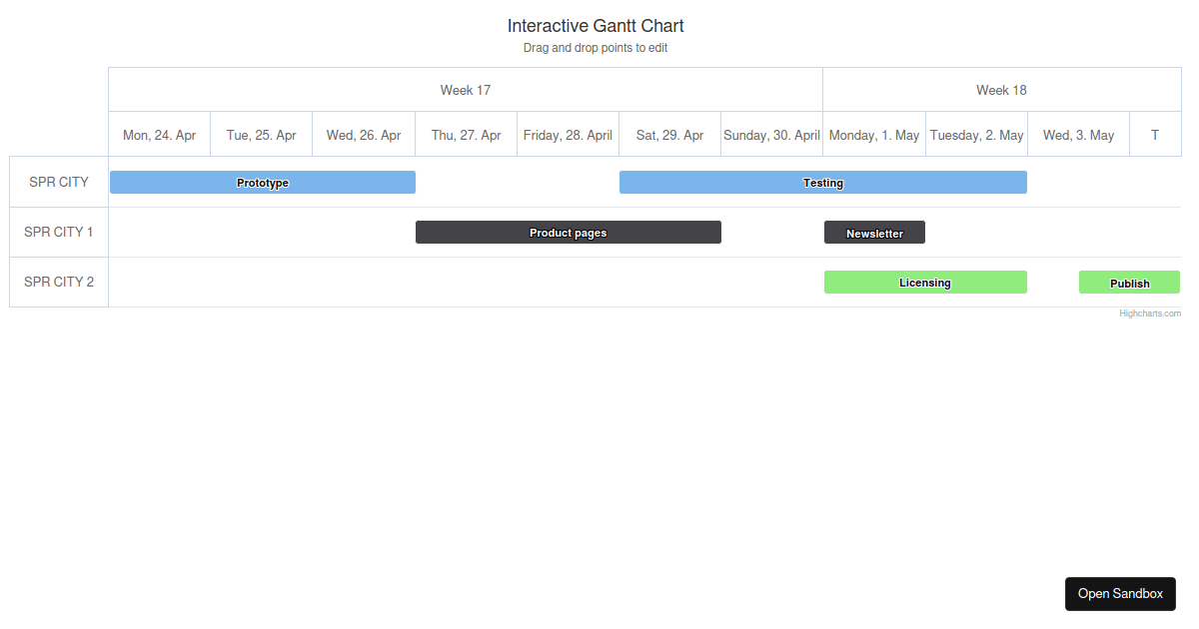
Task: Select the Publish task bar
Action: (x=1129, y=282)
